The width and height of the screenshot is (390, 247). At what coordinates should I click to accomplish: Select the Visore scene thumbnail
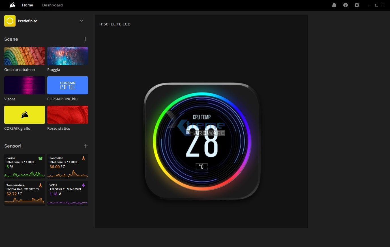click(25, 85)
